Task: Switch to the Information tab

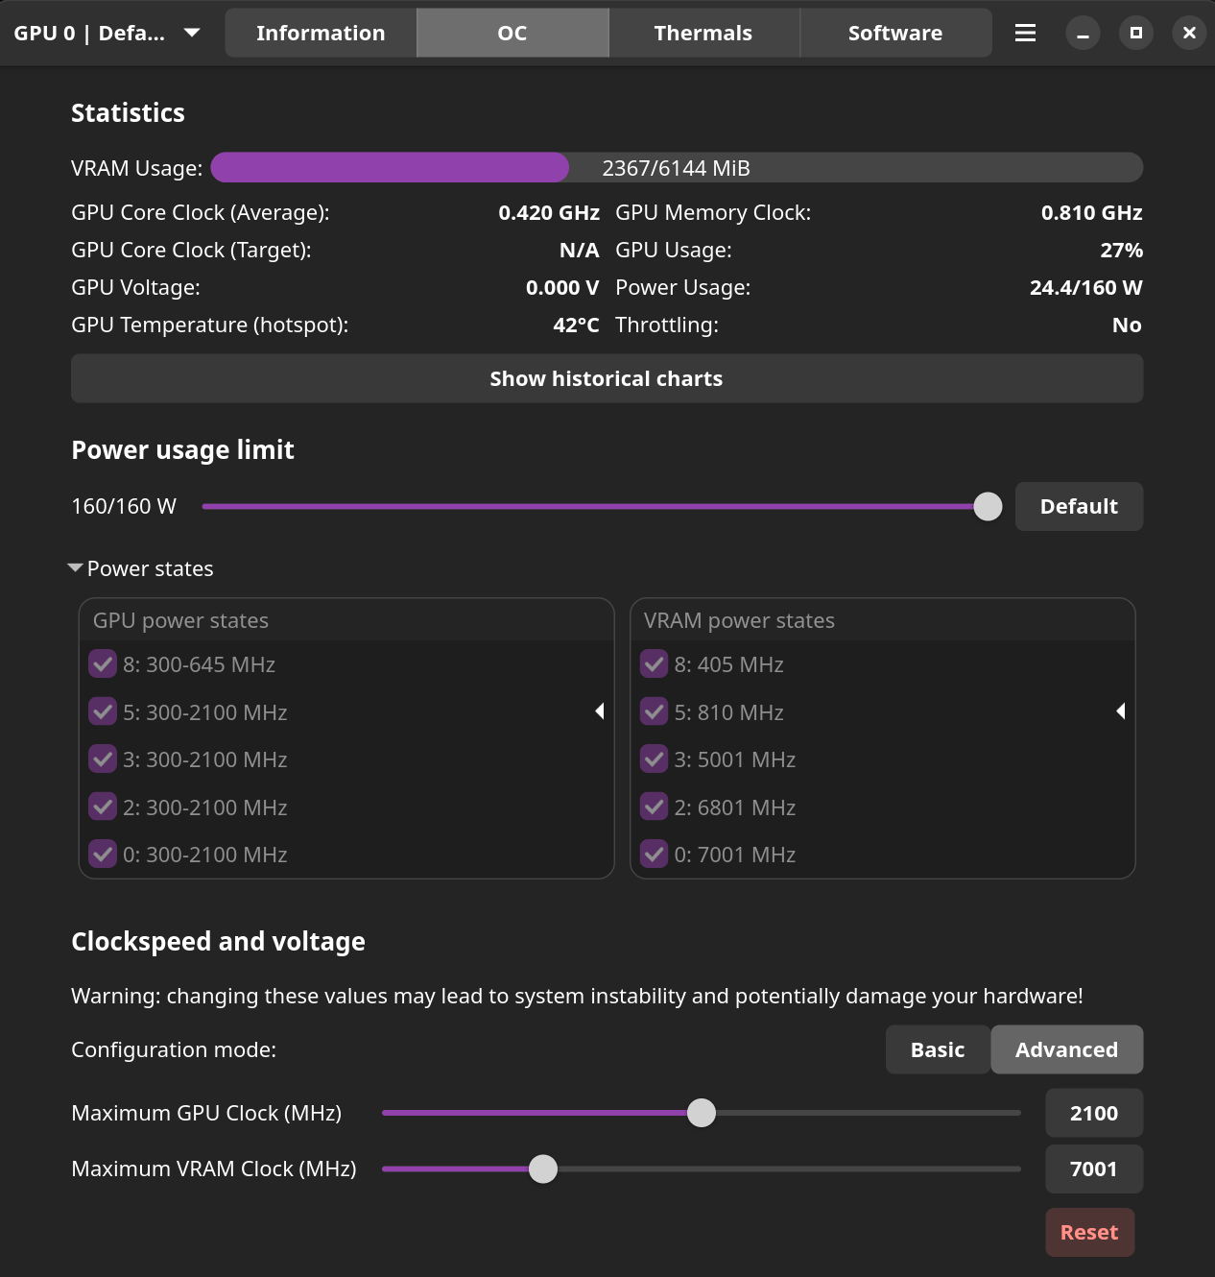Action: [321, 33]
